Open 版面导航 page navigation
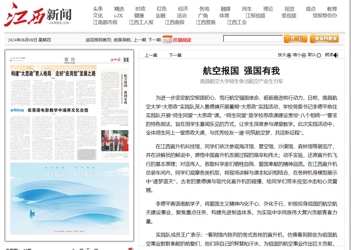Image resolution: width=351 pixels, height=250 pixels. [122, 40]
